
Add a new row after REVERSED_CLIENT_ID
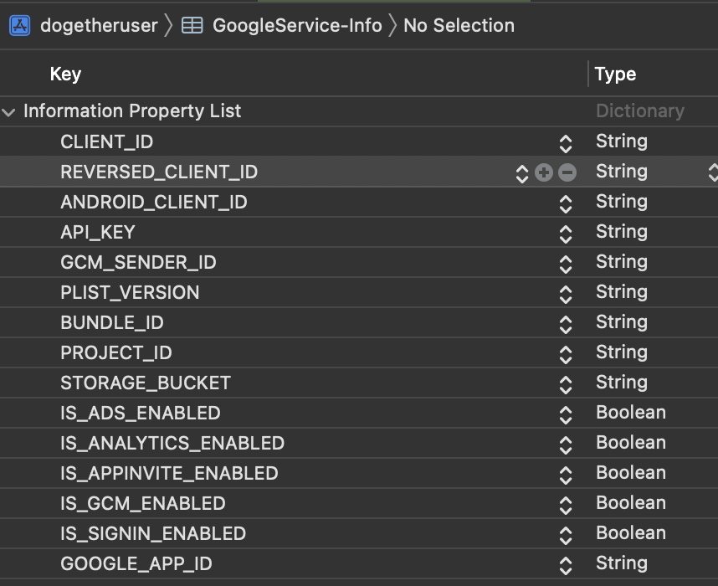coord(544,172)
